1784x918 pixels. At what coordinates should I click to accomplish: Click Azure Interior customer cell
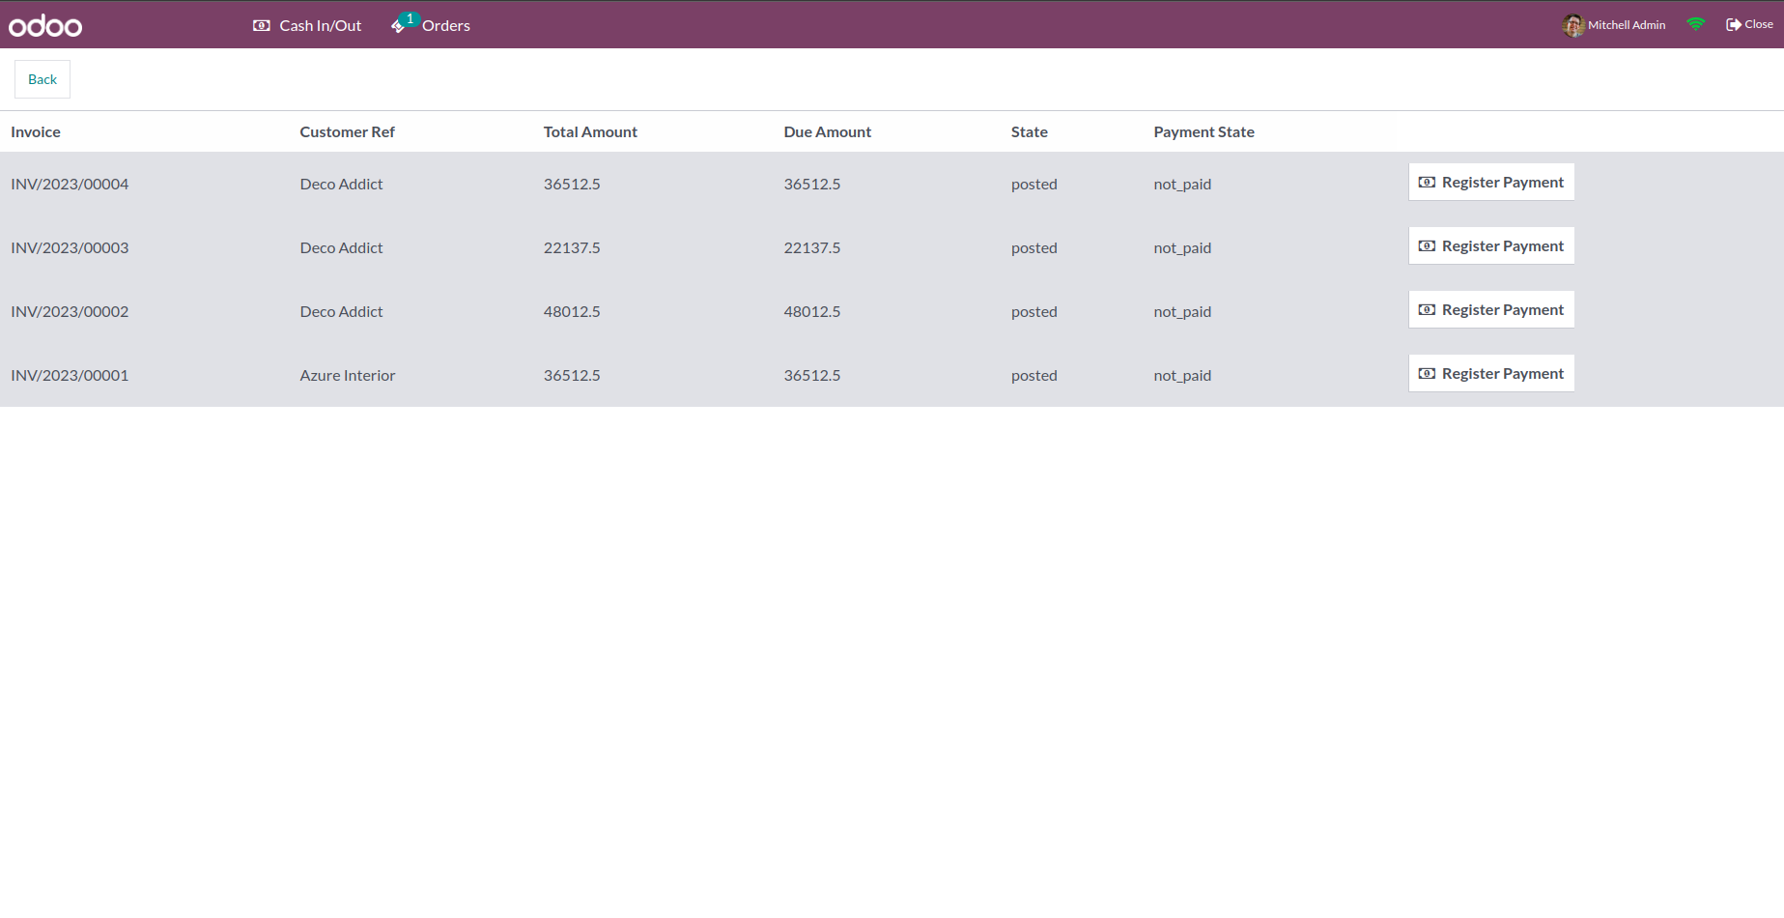pos(348,375)
